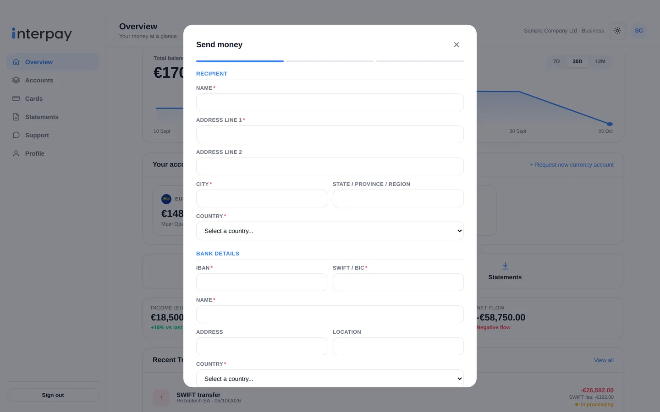Click the Support chat bubble icon
Image resolution: width=660 pixels, height=412 pixels.
[16, 135]
